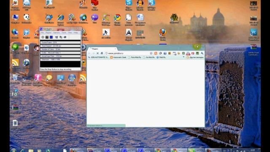The width and height of the screenshot is (270, 152).
Task: Open the View menu in CamStudio
Action: [x=70, y=33]
